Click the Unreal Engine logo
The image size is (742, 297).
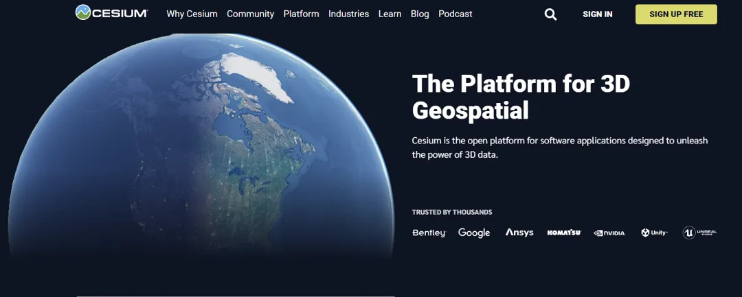(x=699, y=233)
